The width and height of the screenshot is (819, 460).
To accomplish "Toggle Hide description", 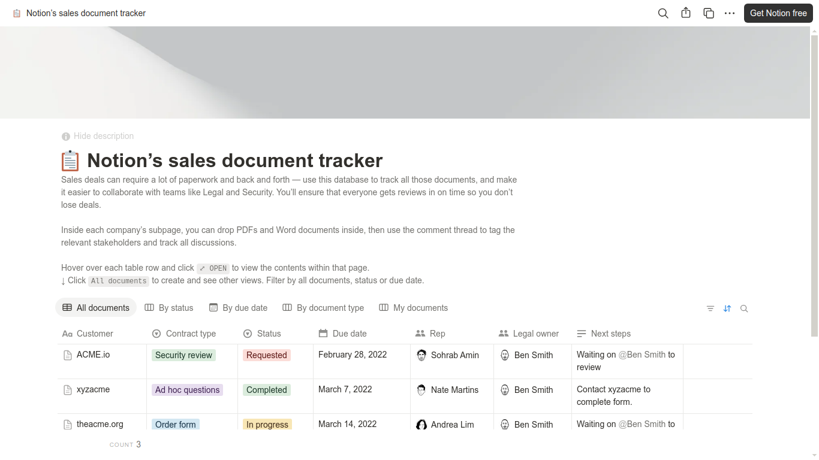I will 98,136.
